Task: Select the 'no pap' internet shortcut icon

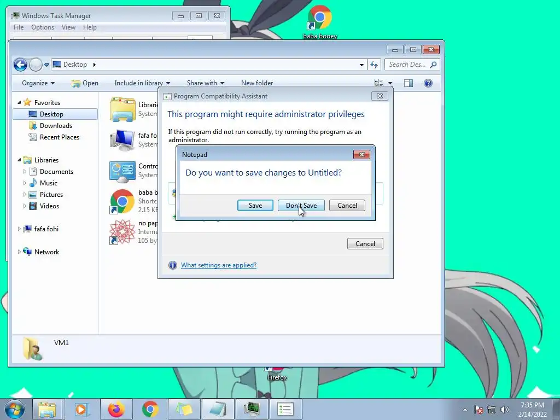Action: (x=122, y=232)
